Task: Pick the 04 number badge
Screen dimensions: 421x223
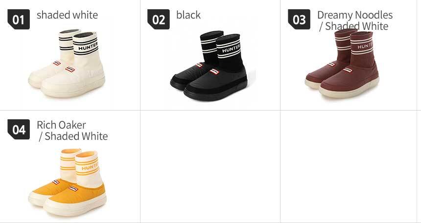Action: pos(19,129)
